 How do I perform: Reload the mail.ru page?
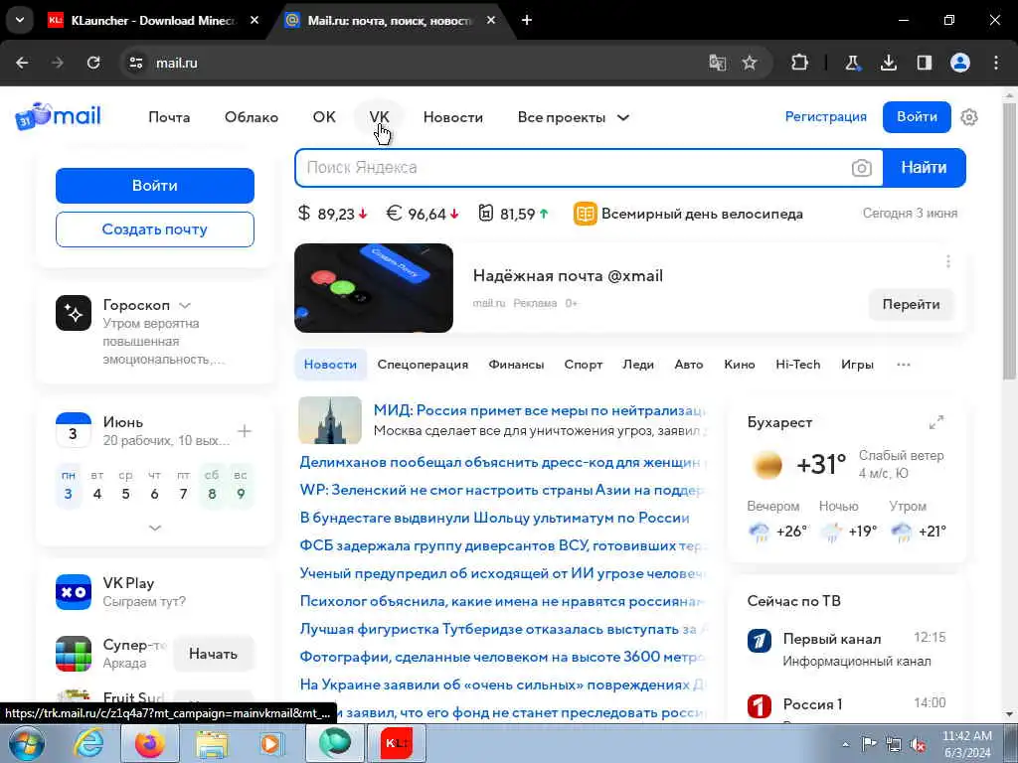pyautogui.click(x=93, y=63)
